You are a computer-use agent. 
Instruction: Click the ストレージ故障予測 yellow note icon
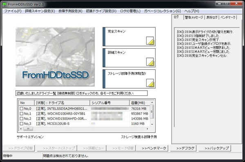(150, 83)
